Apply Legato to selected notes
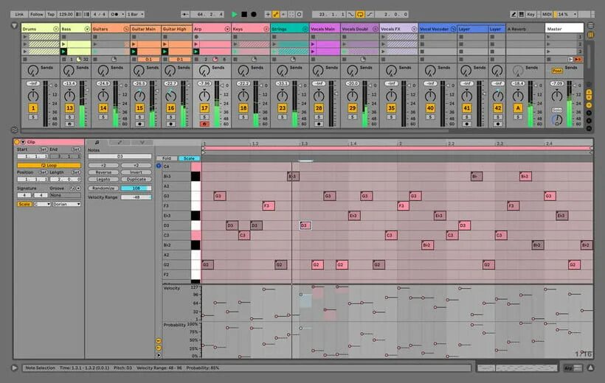The width and height of the screenshot is (605, 383). point(103,179)
